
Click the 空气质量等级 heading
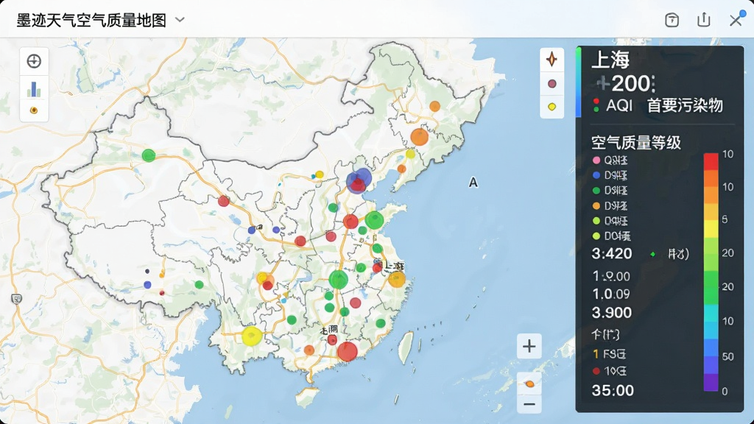(x=635, y=143)
